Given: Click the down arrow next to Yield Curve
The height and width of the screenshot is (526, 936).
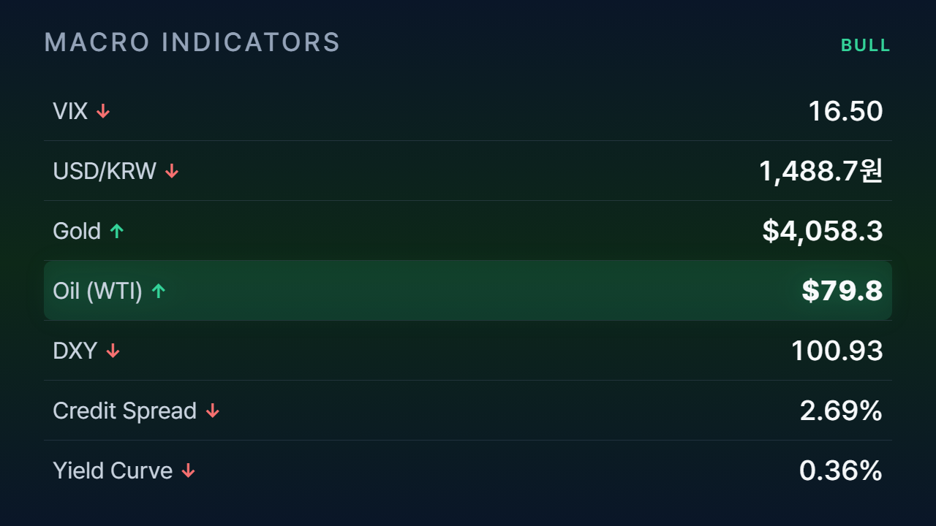Looking at the screenshot, I should 188,470.
